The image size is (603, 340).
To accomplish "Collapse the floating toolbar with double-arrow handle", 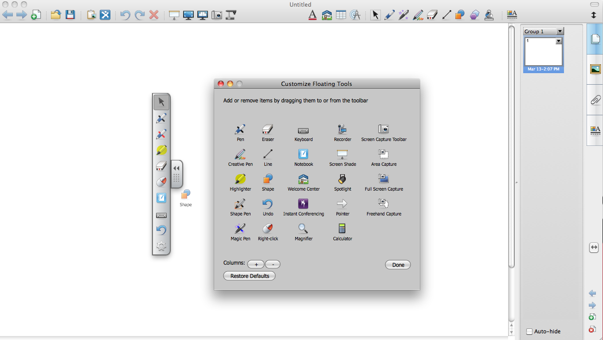I will tap(176, 168).
